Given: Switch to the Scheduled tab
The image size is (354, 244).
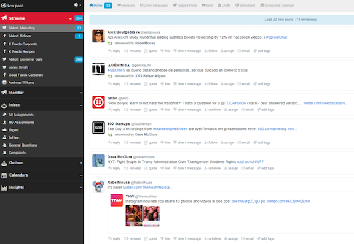Looking at the screenshot, I should [x=245, y=5].
